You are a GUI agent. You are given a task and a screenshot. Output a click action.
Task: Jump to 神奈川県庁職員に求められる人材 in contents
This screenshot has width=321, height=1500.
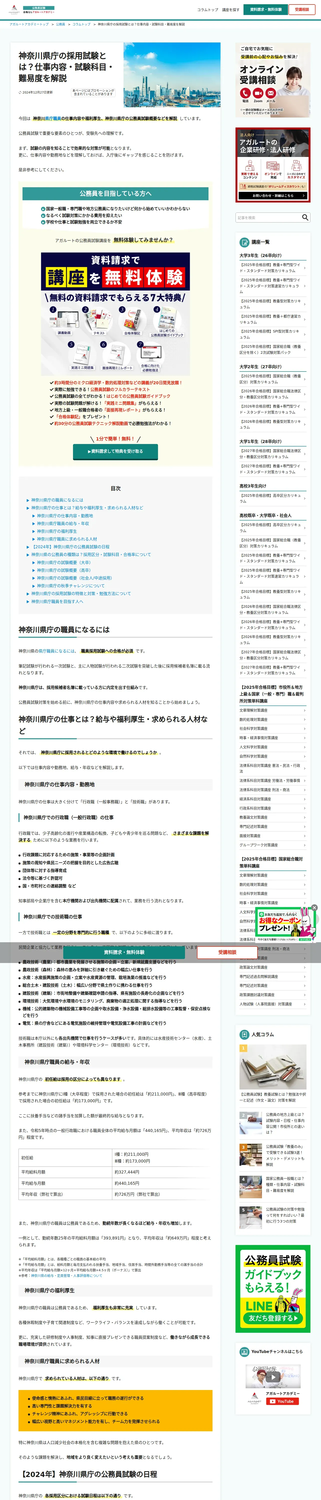67,539
